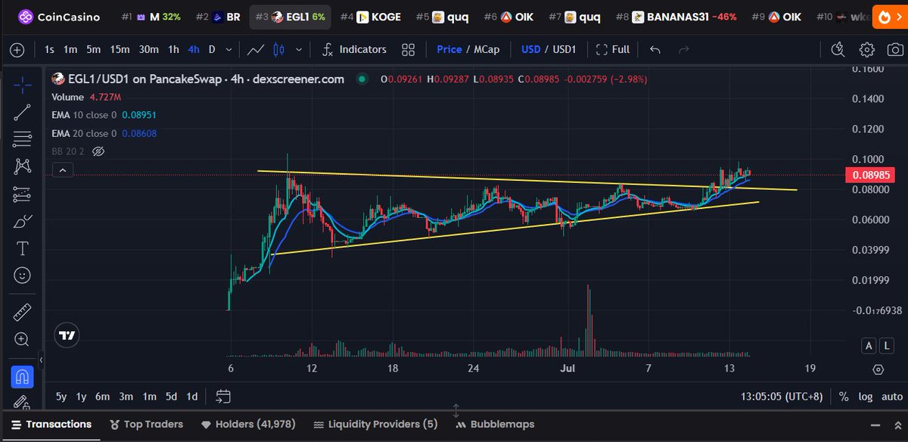Open the pattern drawing tools
This screenshot has width=908, height=442.
click(23, 166)
